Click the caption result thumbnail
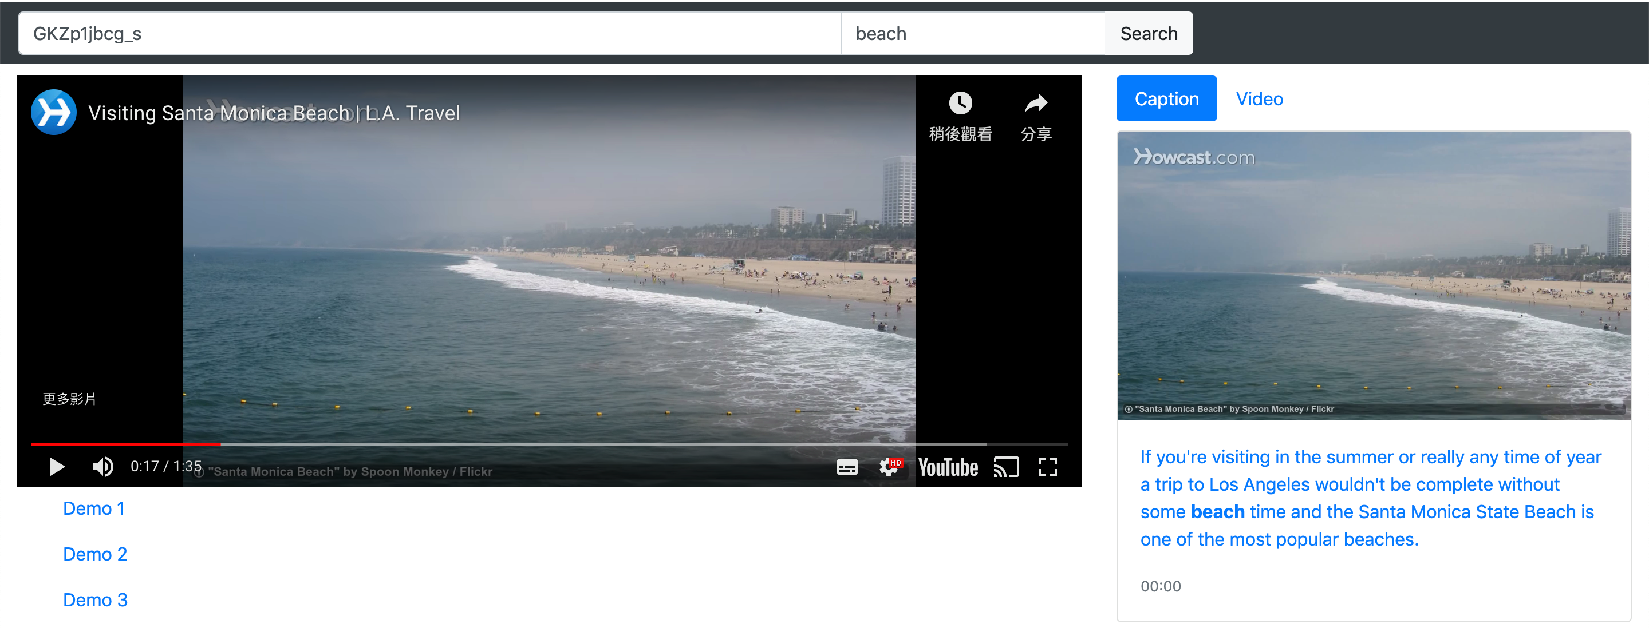The height and width of the screenshot is (628, 1649). click(1373, 275)
